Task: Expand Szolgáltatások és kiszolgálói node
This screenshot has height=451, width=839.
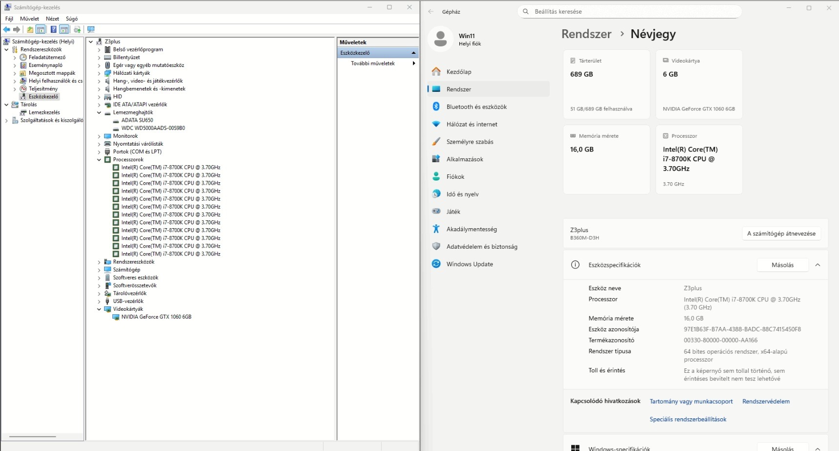Action: (x=6, y=120)
